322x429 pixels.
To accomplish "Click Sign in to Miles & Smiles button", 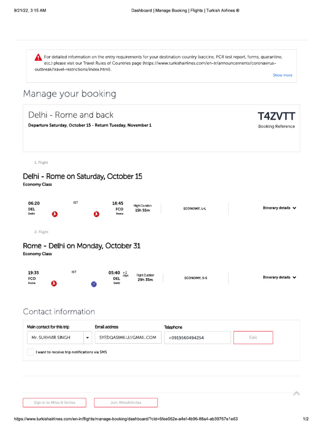I will coord(55,403).
